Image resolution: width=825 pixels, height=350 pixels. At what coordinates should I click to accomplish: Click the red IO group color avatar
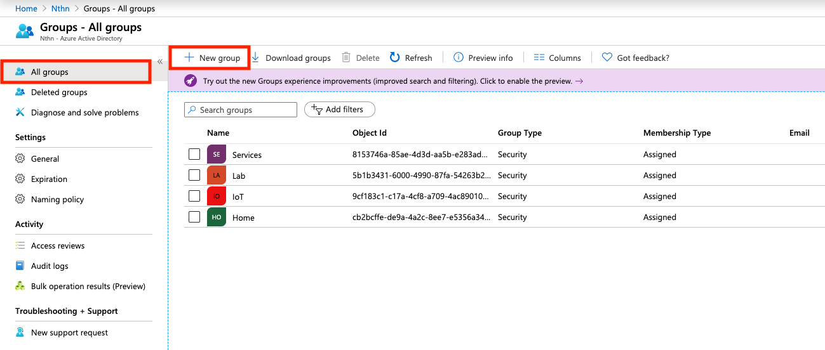point(217,197)
